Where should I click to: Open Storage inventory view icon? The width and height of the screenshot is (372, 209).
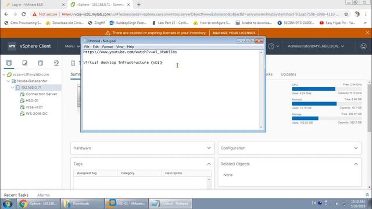tap(40, 63)
